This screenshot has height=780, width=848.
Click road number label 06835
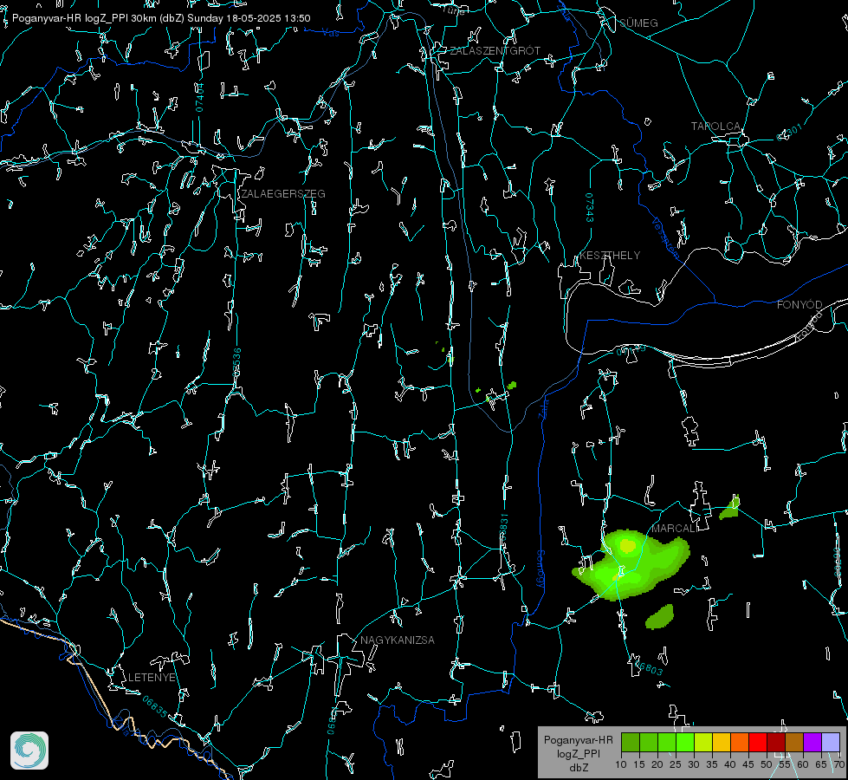point(155,706)
